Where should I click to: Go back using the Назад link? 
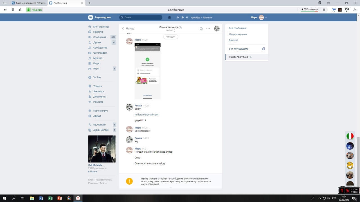128,29
